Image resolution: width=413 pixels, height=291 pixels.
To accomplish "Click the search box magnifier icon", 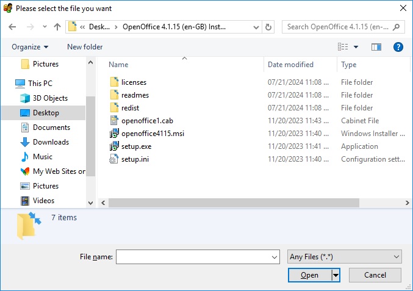I will (x=396, y=27).
